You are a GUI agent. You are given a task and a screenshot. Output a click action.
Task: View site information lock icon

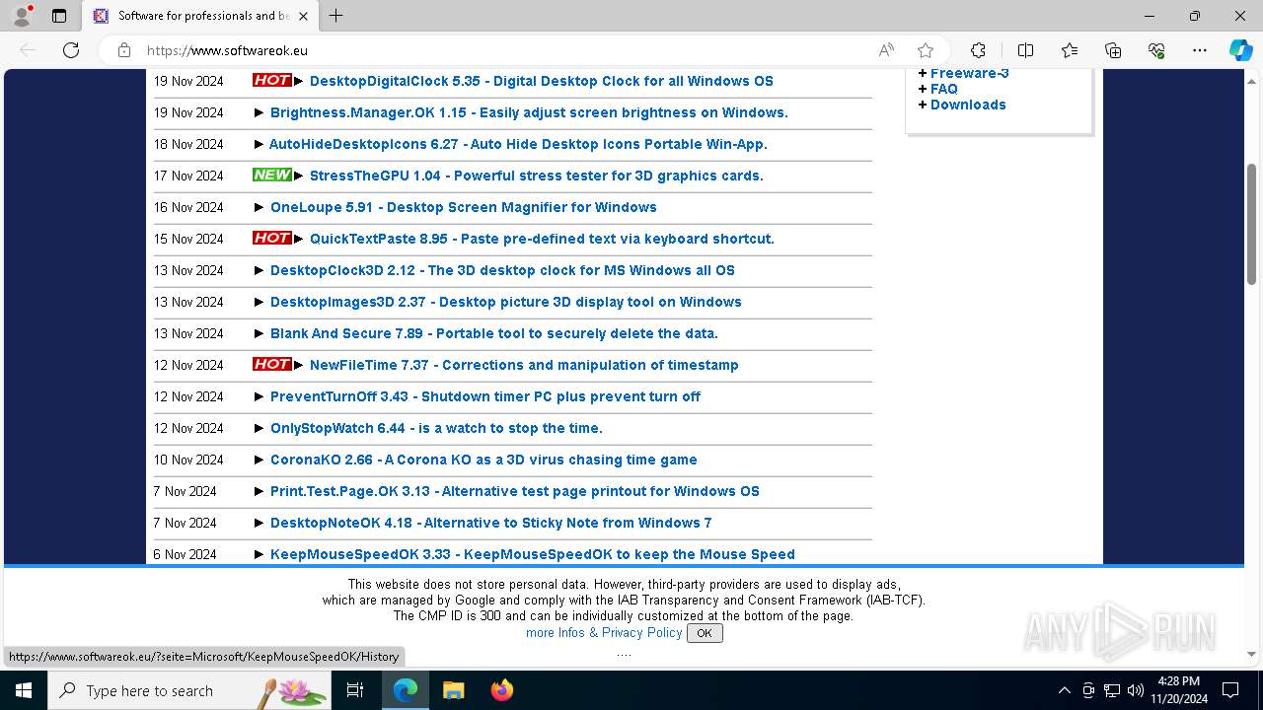tap(124, 50)
